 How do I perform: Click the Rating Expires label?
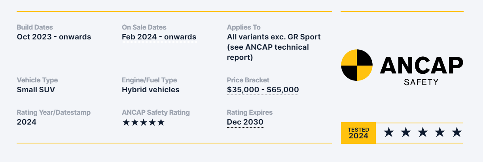(250, 113)
